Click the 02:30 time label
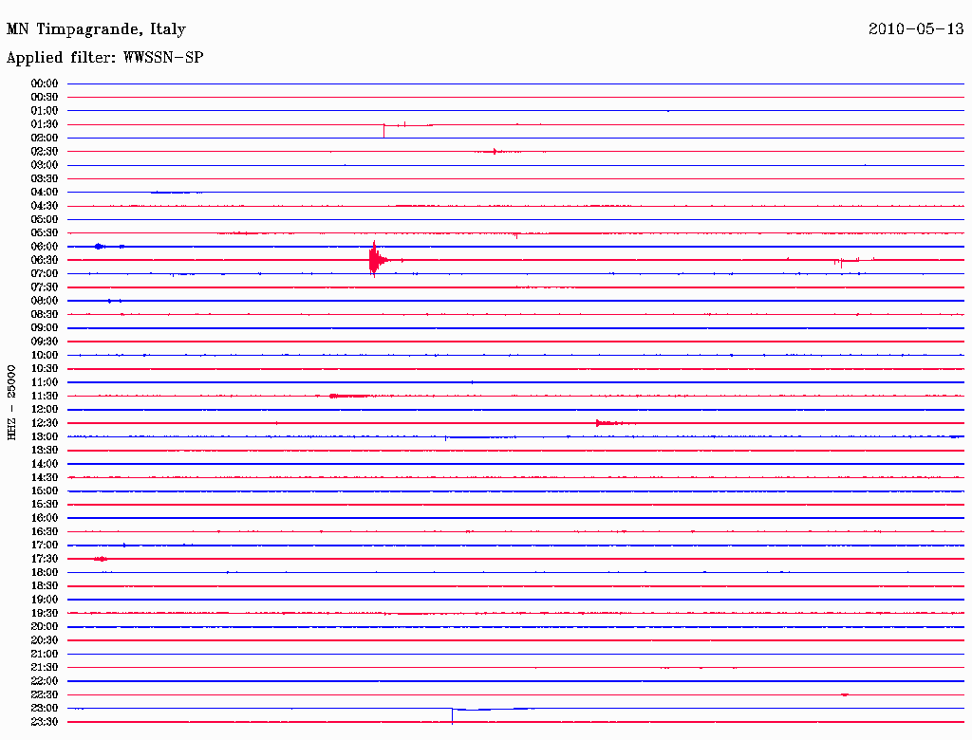972x740 pixels. click(45, 152)
